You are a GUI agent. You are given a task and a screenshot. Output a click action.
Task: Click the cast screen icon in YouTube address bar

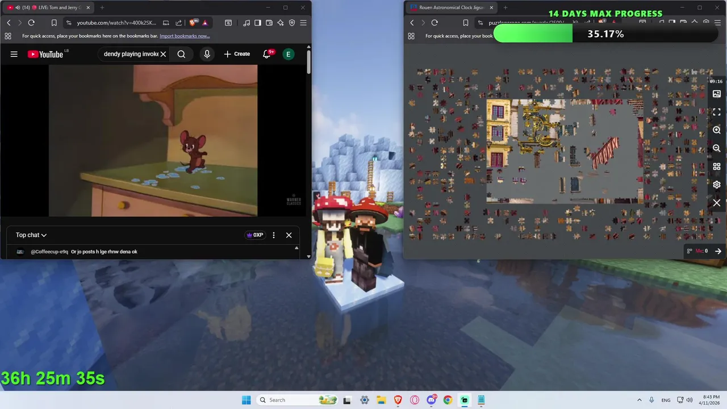[166, 23]
